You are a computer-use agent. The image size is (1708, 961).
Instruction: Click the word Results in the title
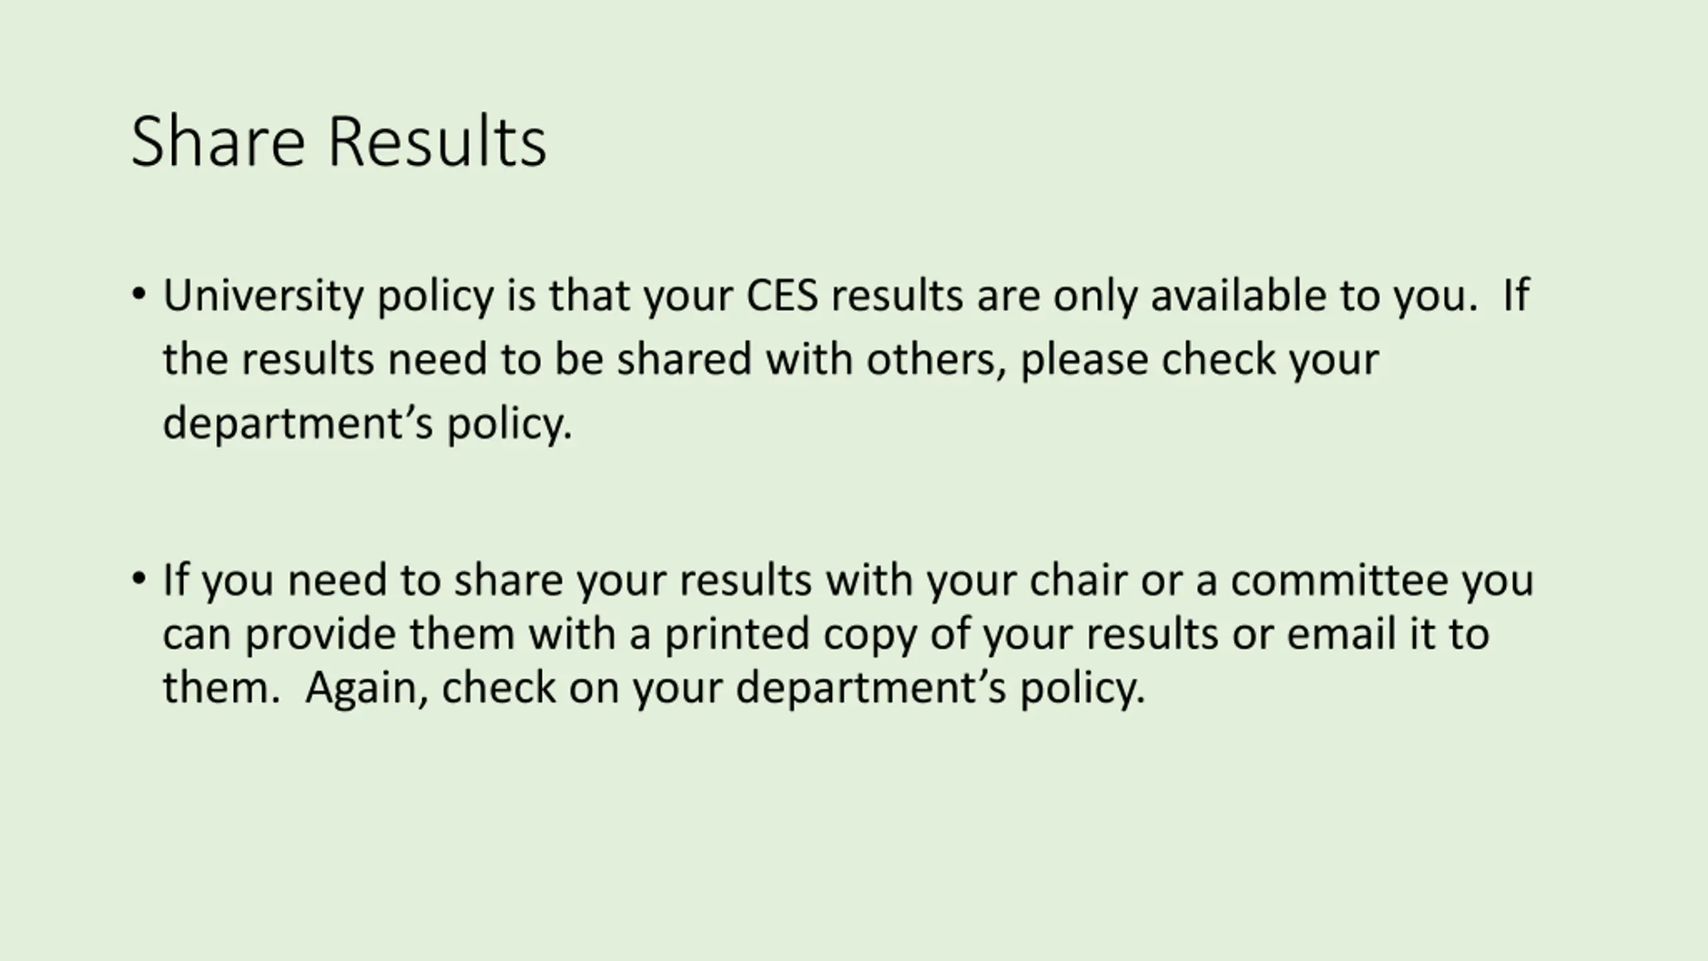(x=438, y=141)
